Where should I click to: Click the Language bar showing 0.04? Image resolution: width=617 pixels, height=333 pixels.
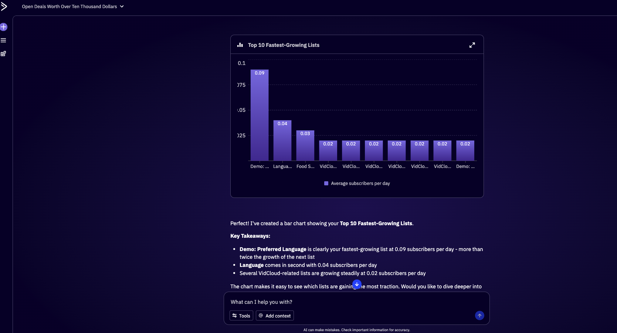282,140
